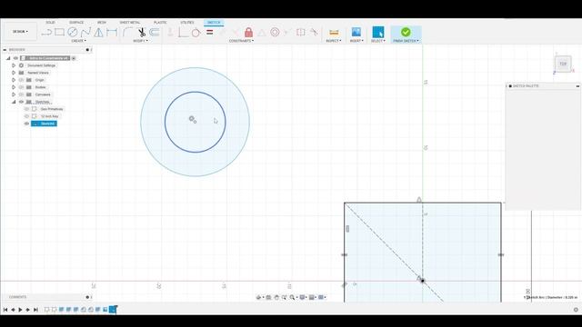Jump timeline to end
Screen dimensions: 582x327
tap(35, 310)
